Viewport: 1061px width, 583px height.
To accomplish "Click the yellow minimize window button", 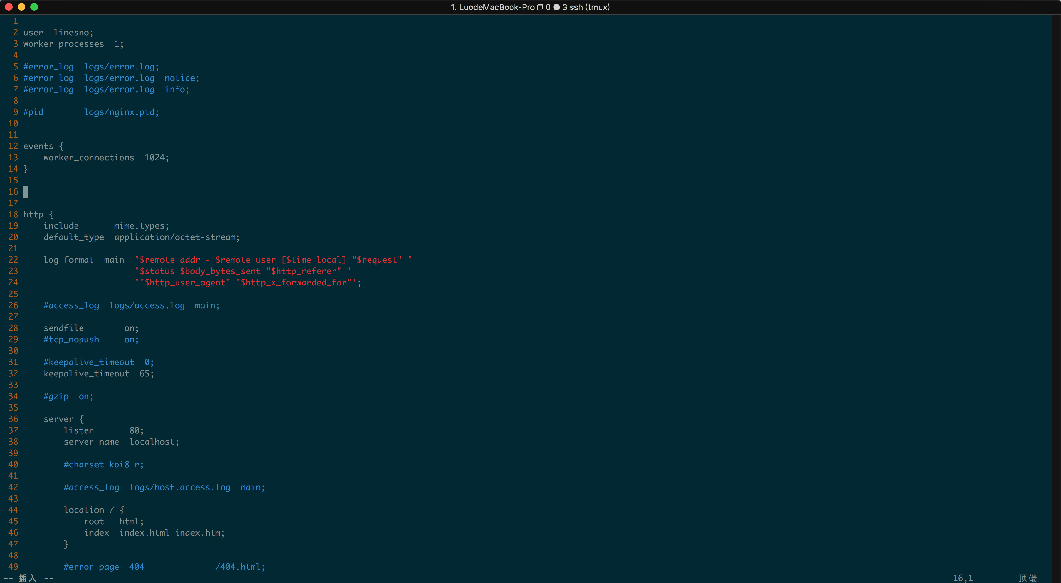I will pyautogui.click(x=21, y=7).
